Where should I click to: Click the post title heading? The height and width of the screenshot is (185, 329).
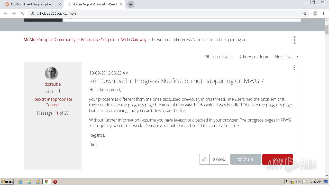pos(177,81)
